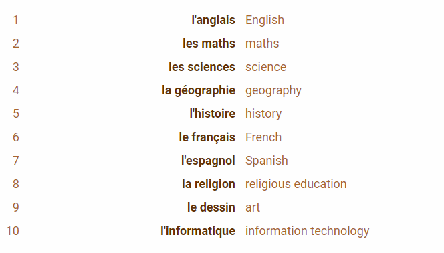Select the English translation 'English'
Screen dimensions: 444x253
point(265,20)
